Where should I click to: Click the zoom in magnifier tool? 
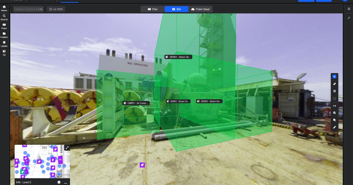(x=334, y=113)
